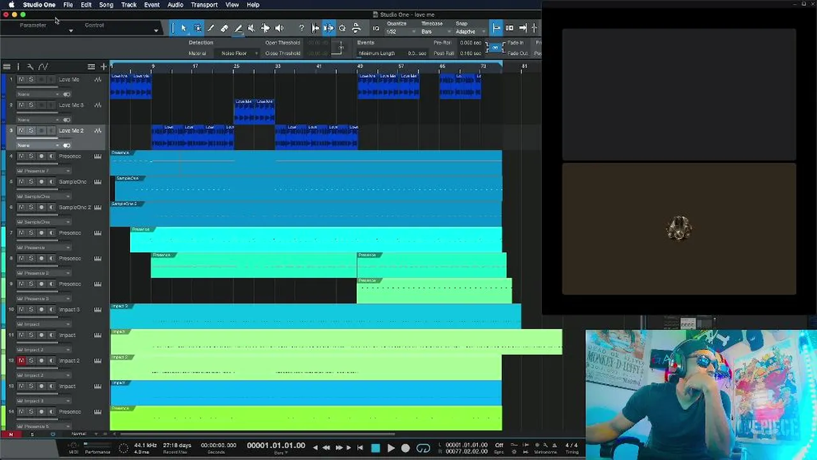Solo track 4 Presence
This screenshot has height=460, width=817.
31,157
